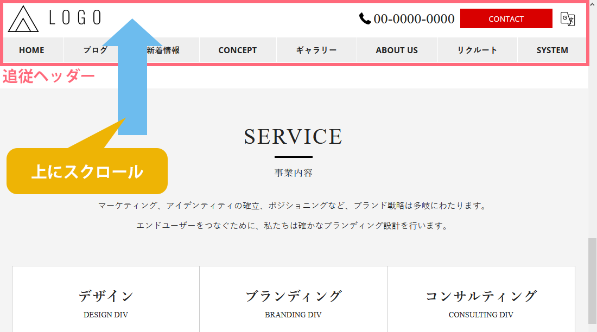Open the リクルート menu item
The height and width of the screenshot is (332, 597).
477,50
